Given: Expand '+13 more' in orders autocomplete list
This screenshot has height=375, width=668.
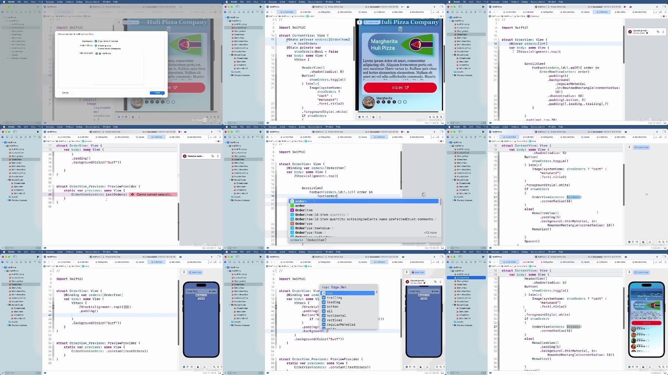Looking at the screenshot, I should [430, 233].
